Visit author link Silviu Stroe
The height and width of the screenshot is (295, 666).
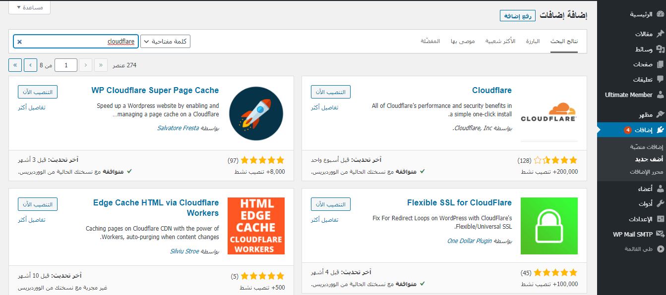pos(184,251)
